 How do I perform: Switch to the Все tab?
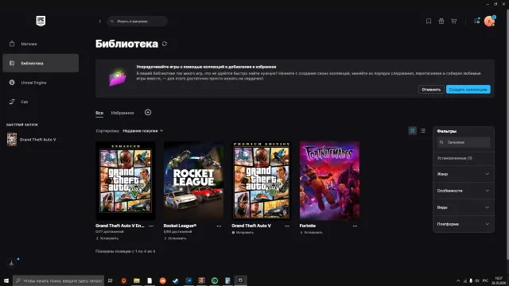coord(99,113)
